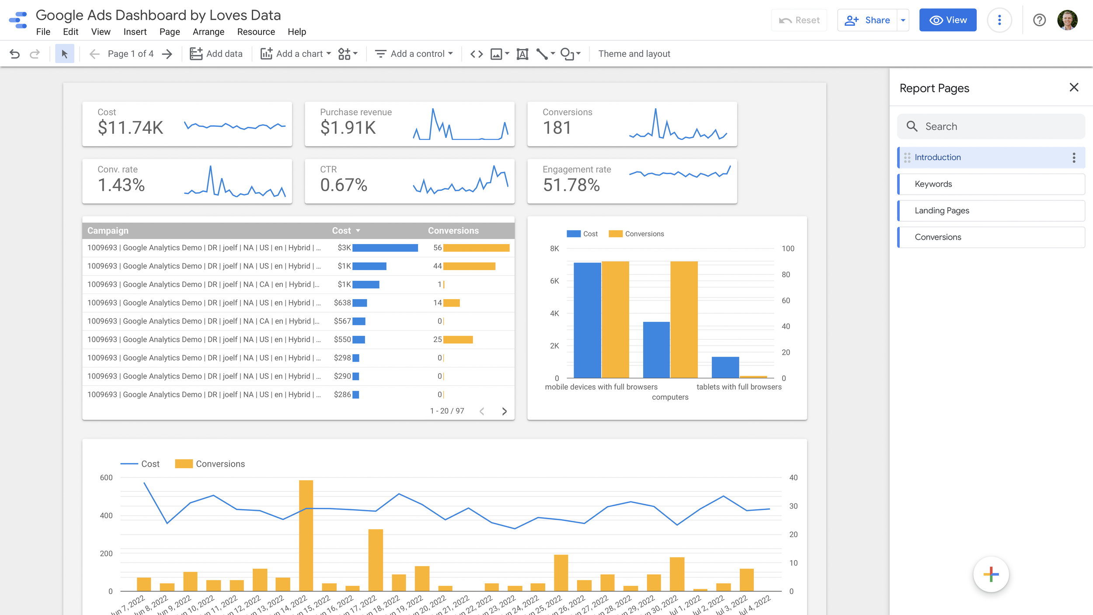The image size is (1093, 615).
Task: Click the Theme and layout button
Action: 634,53
